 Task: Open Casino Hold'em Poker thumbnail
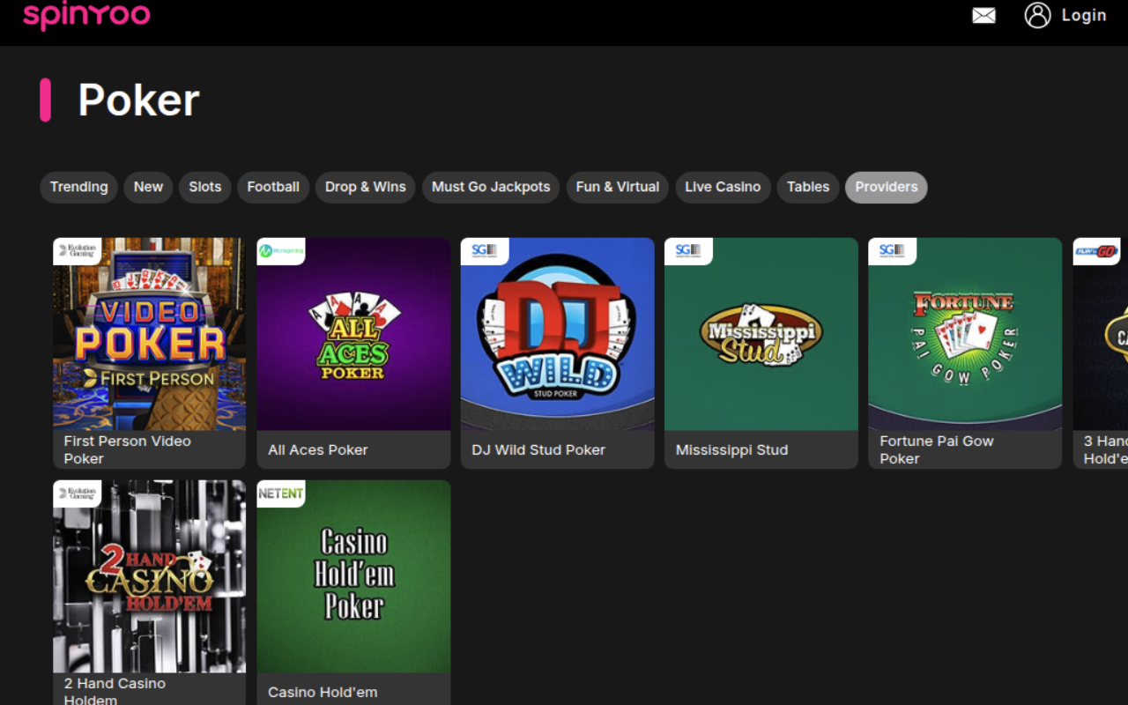coord(353,576)
